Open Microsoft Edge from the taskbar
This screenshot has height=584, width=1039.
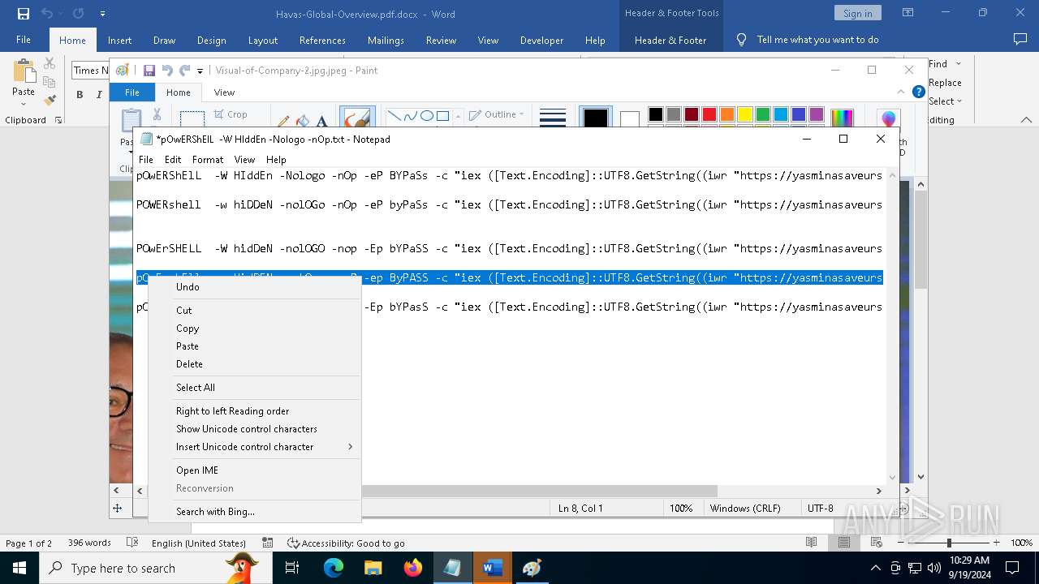pyautogui.click(x=334, y=568)
